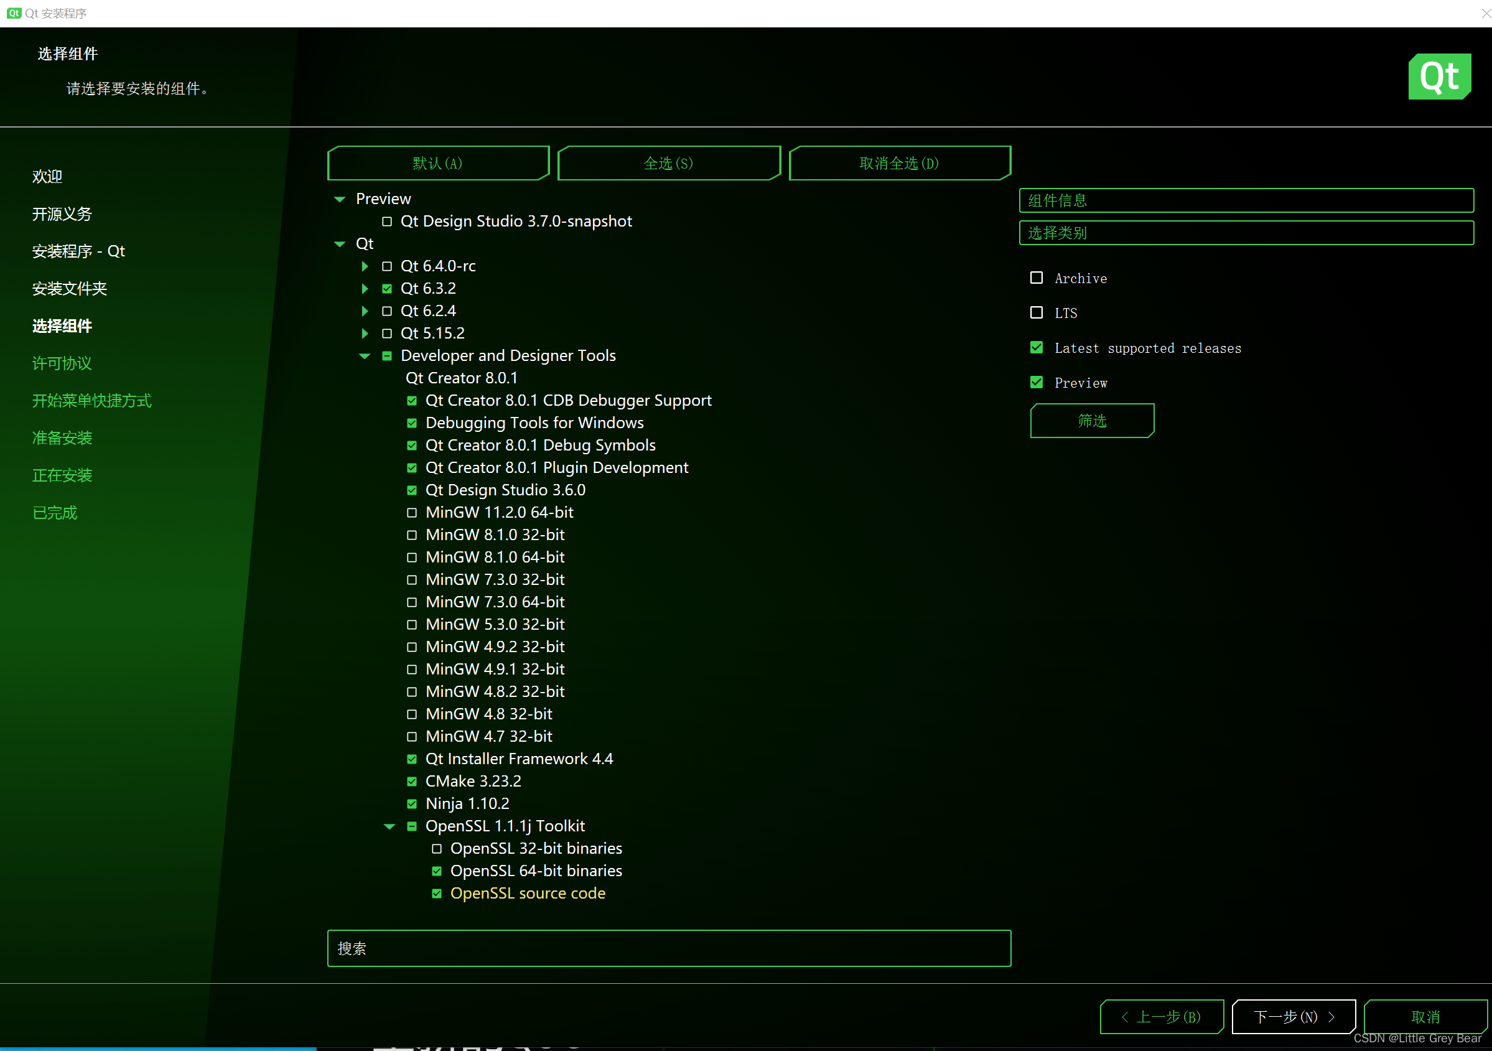Check MinGW 4.9.1 32-bit
This screenshot has width=1492, height=1051.
[412, 670]
